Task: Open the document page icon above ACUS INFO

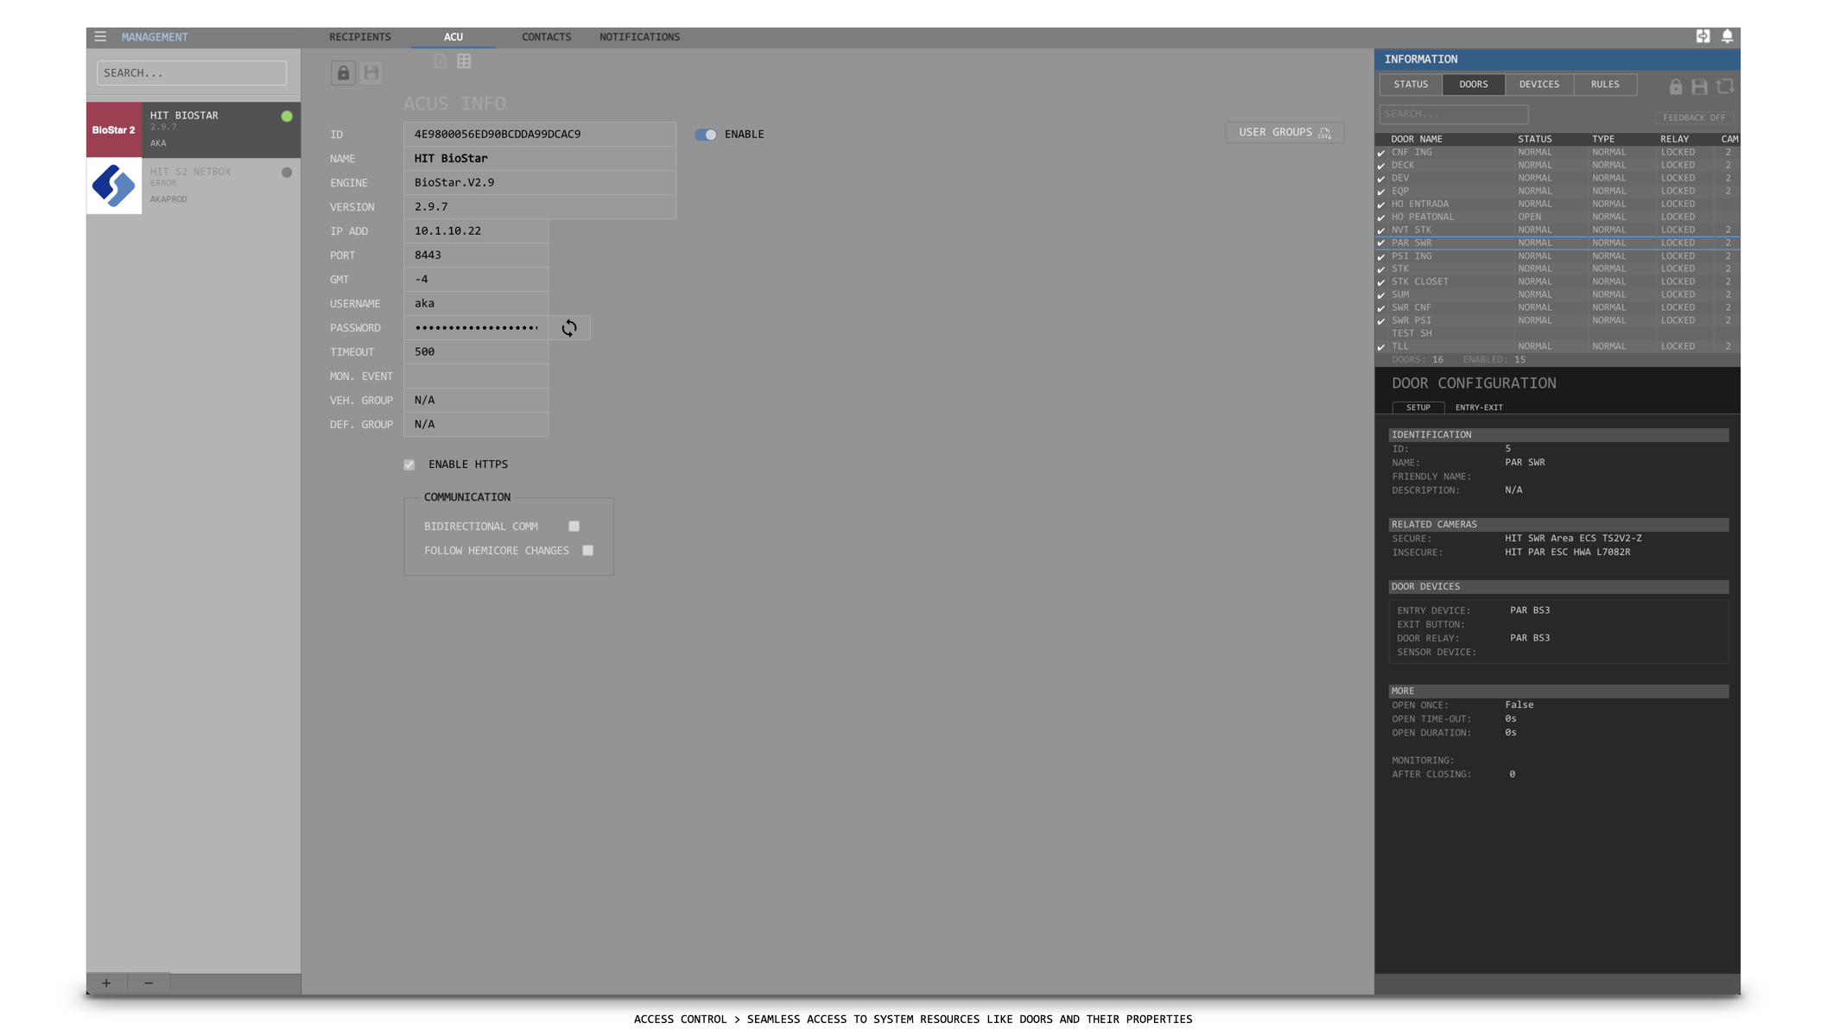Action: coord(440,60)
